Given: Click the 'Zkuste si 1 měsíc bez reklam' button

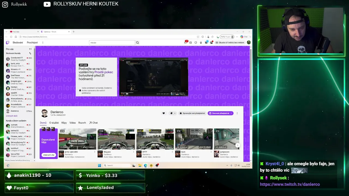Looking at the screenshot, I should point(230,42).
